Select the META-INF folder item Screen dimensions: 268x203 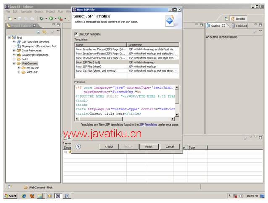[x=33, y=68]
